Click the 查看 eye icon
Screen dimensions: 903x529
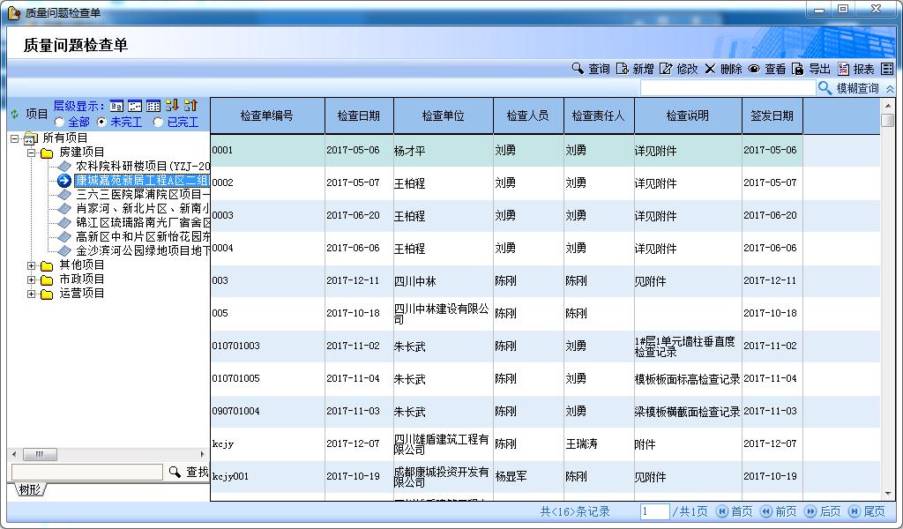tap(754, 69)
